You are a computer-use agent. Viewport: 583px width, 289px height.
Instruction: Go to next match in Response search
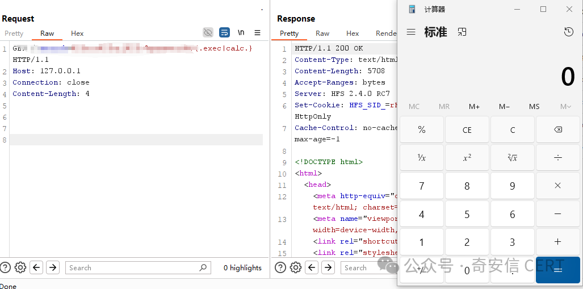[328, 267]
